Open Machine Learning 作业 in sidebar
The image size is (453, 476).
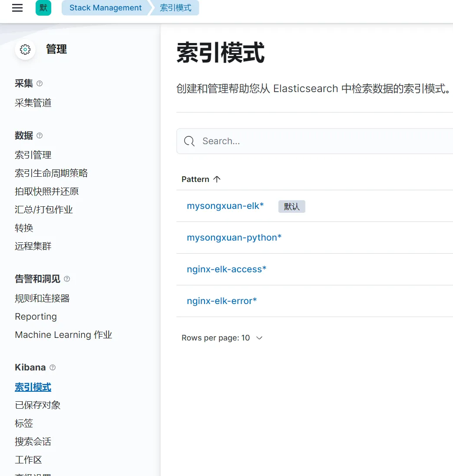coord(63,335)
